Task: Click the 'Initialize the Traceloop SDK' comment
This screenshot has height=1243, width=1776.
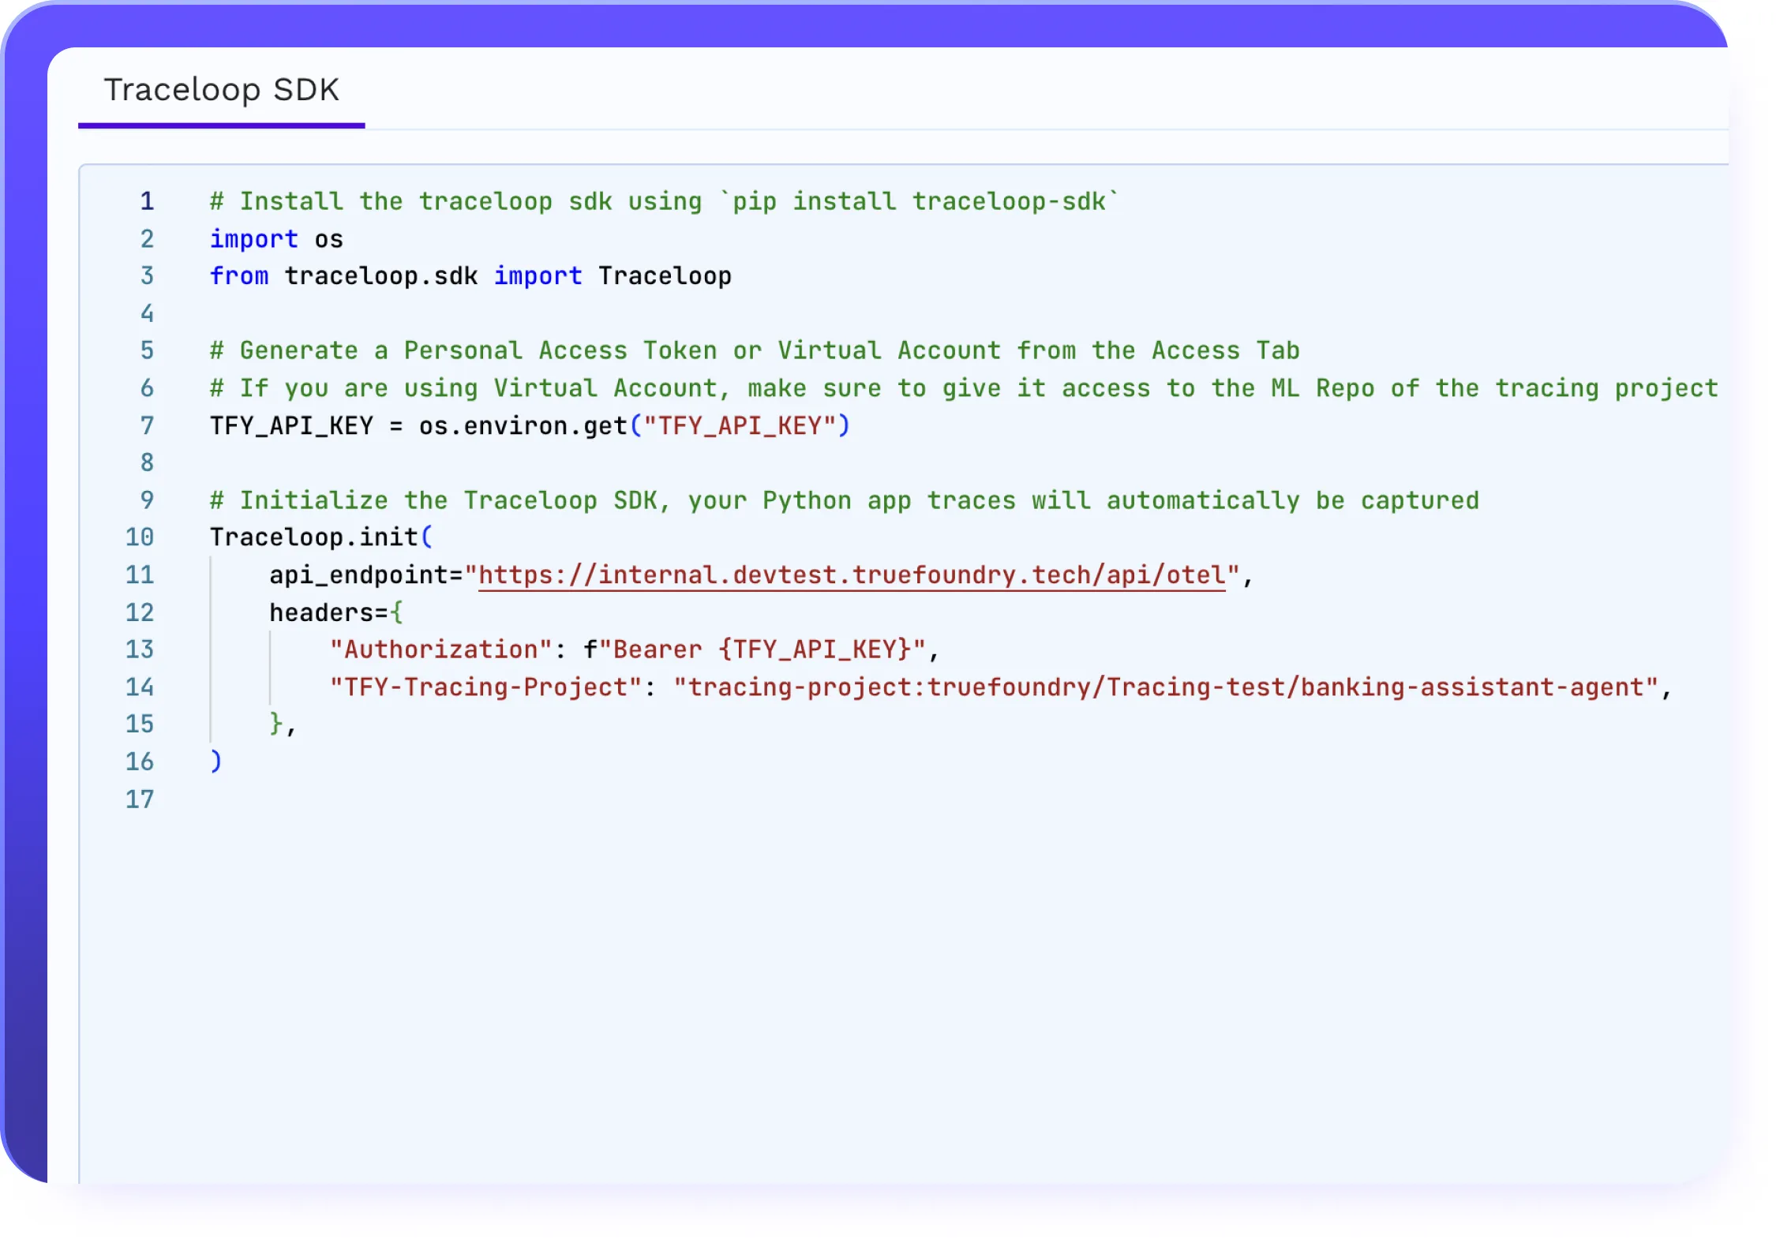Action: [845, 500]
